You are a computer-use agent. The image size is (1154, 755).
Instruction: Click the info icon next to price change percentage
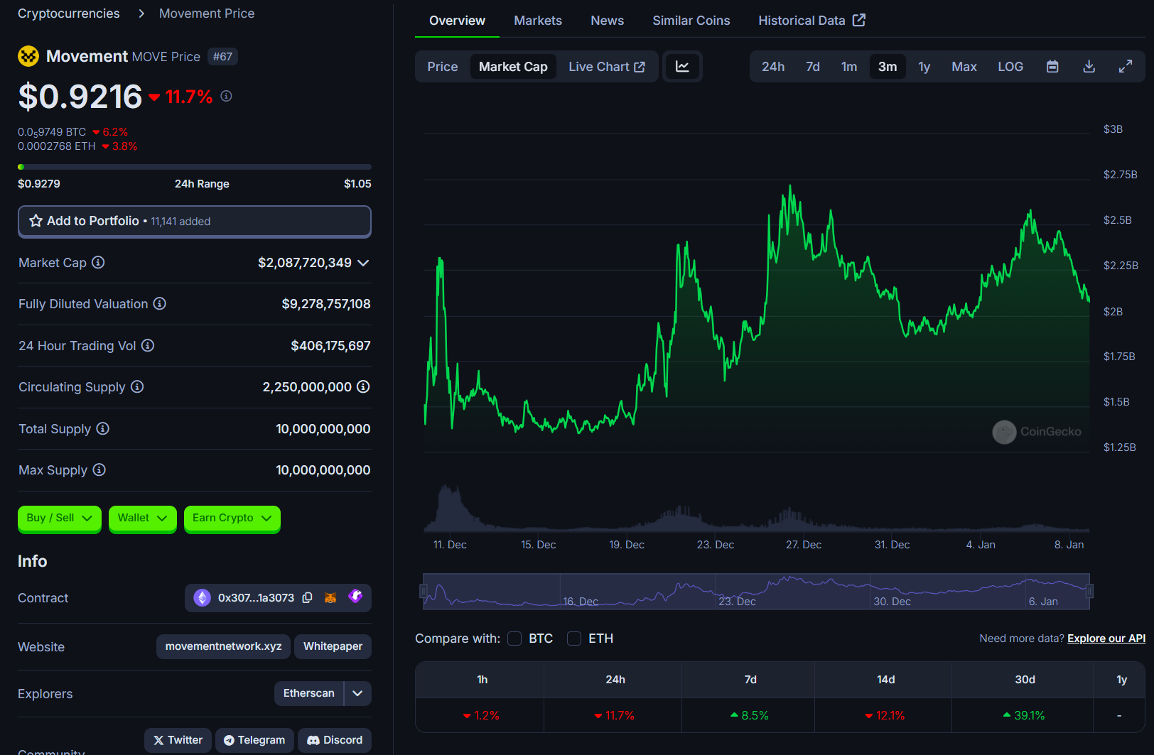tap(226, 96)
